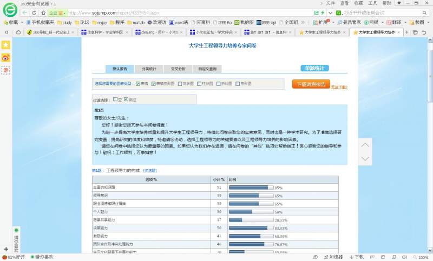Switch to the 360导航 browser tab
The height and width of the screenshot is (261, 433).
[x=50, y=32]
